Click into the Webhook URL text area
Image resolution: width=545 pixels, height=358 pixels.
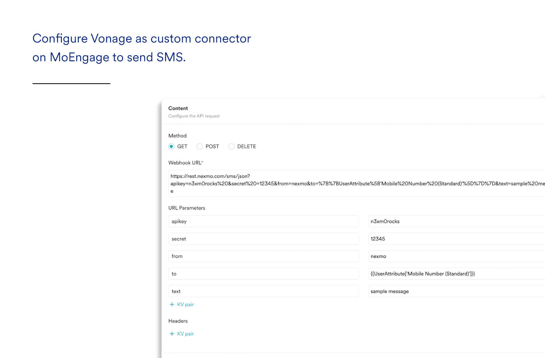point(357,183)
